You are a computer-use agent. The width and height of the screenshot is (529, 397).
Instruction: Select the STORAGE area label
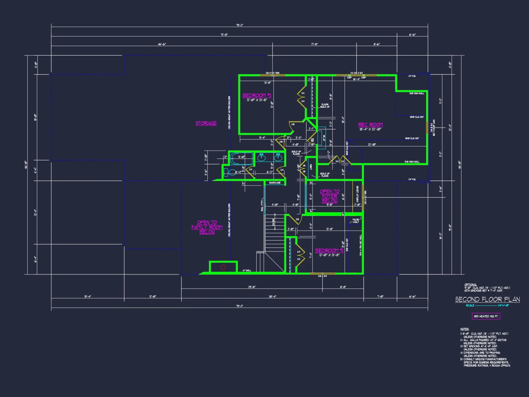(x=206, y=123)
